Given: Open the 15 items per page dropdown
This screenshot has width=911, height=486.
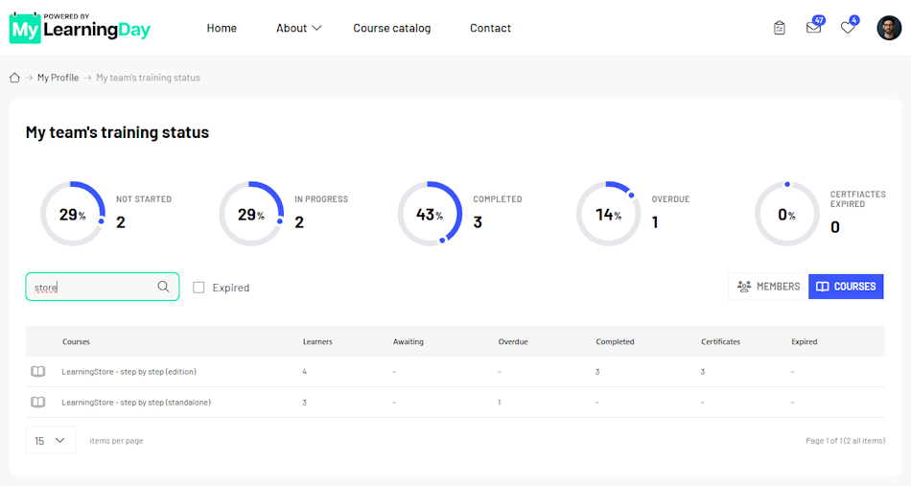Looking at the screenshot, I should (51, 441).
